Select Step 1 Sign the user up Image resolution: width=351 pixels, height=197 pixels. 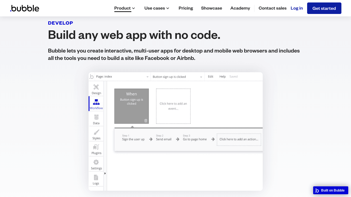coord(133,138)
